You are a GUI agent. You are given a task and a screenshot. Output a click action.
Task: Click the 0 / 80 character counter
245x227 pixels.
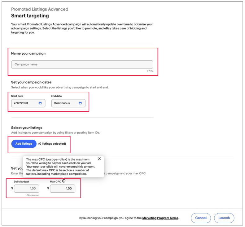click(150, 71)
